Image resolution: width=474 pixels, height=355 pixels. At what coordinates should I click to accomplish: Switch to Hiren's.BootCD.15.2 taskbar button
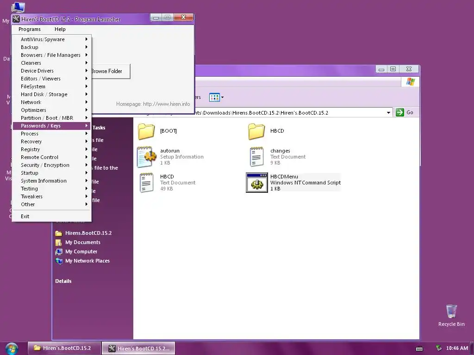64,348
